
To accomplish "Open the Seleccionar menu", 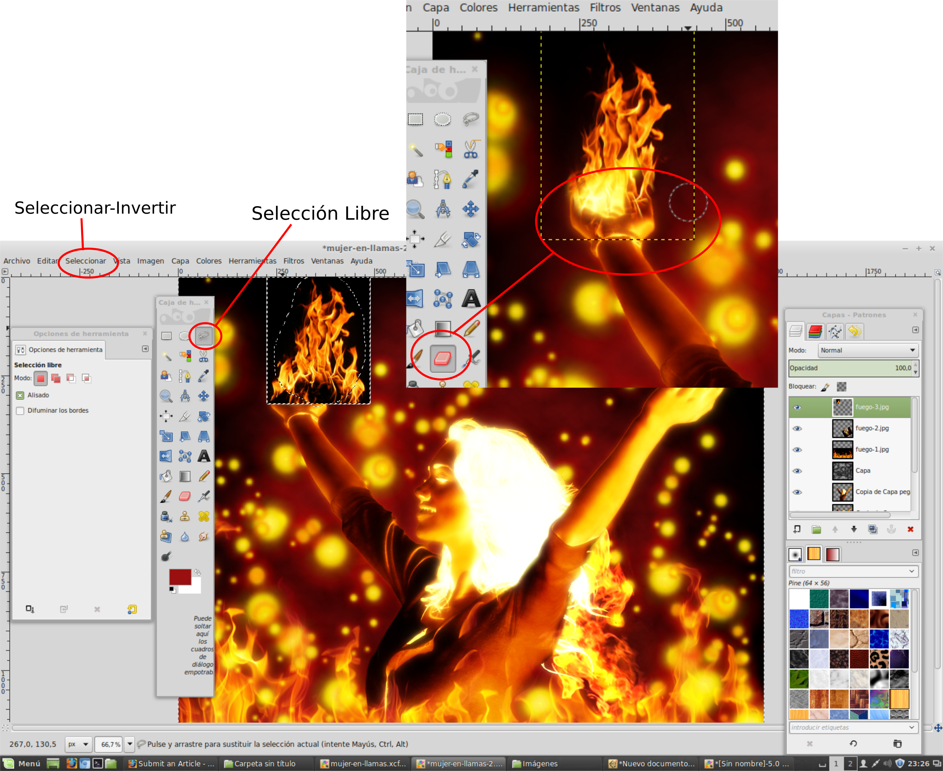I will coord(86,261).
